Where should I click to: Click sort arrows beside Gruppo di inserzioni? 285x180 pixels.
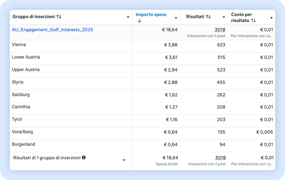pos(59,17)
